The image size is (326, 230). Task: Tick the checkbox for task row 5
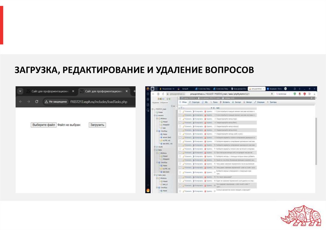(180, 126)
